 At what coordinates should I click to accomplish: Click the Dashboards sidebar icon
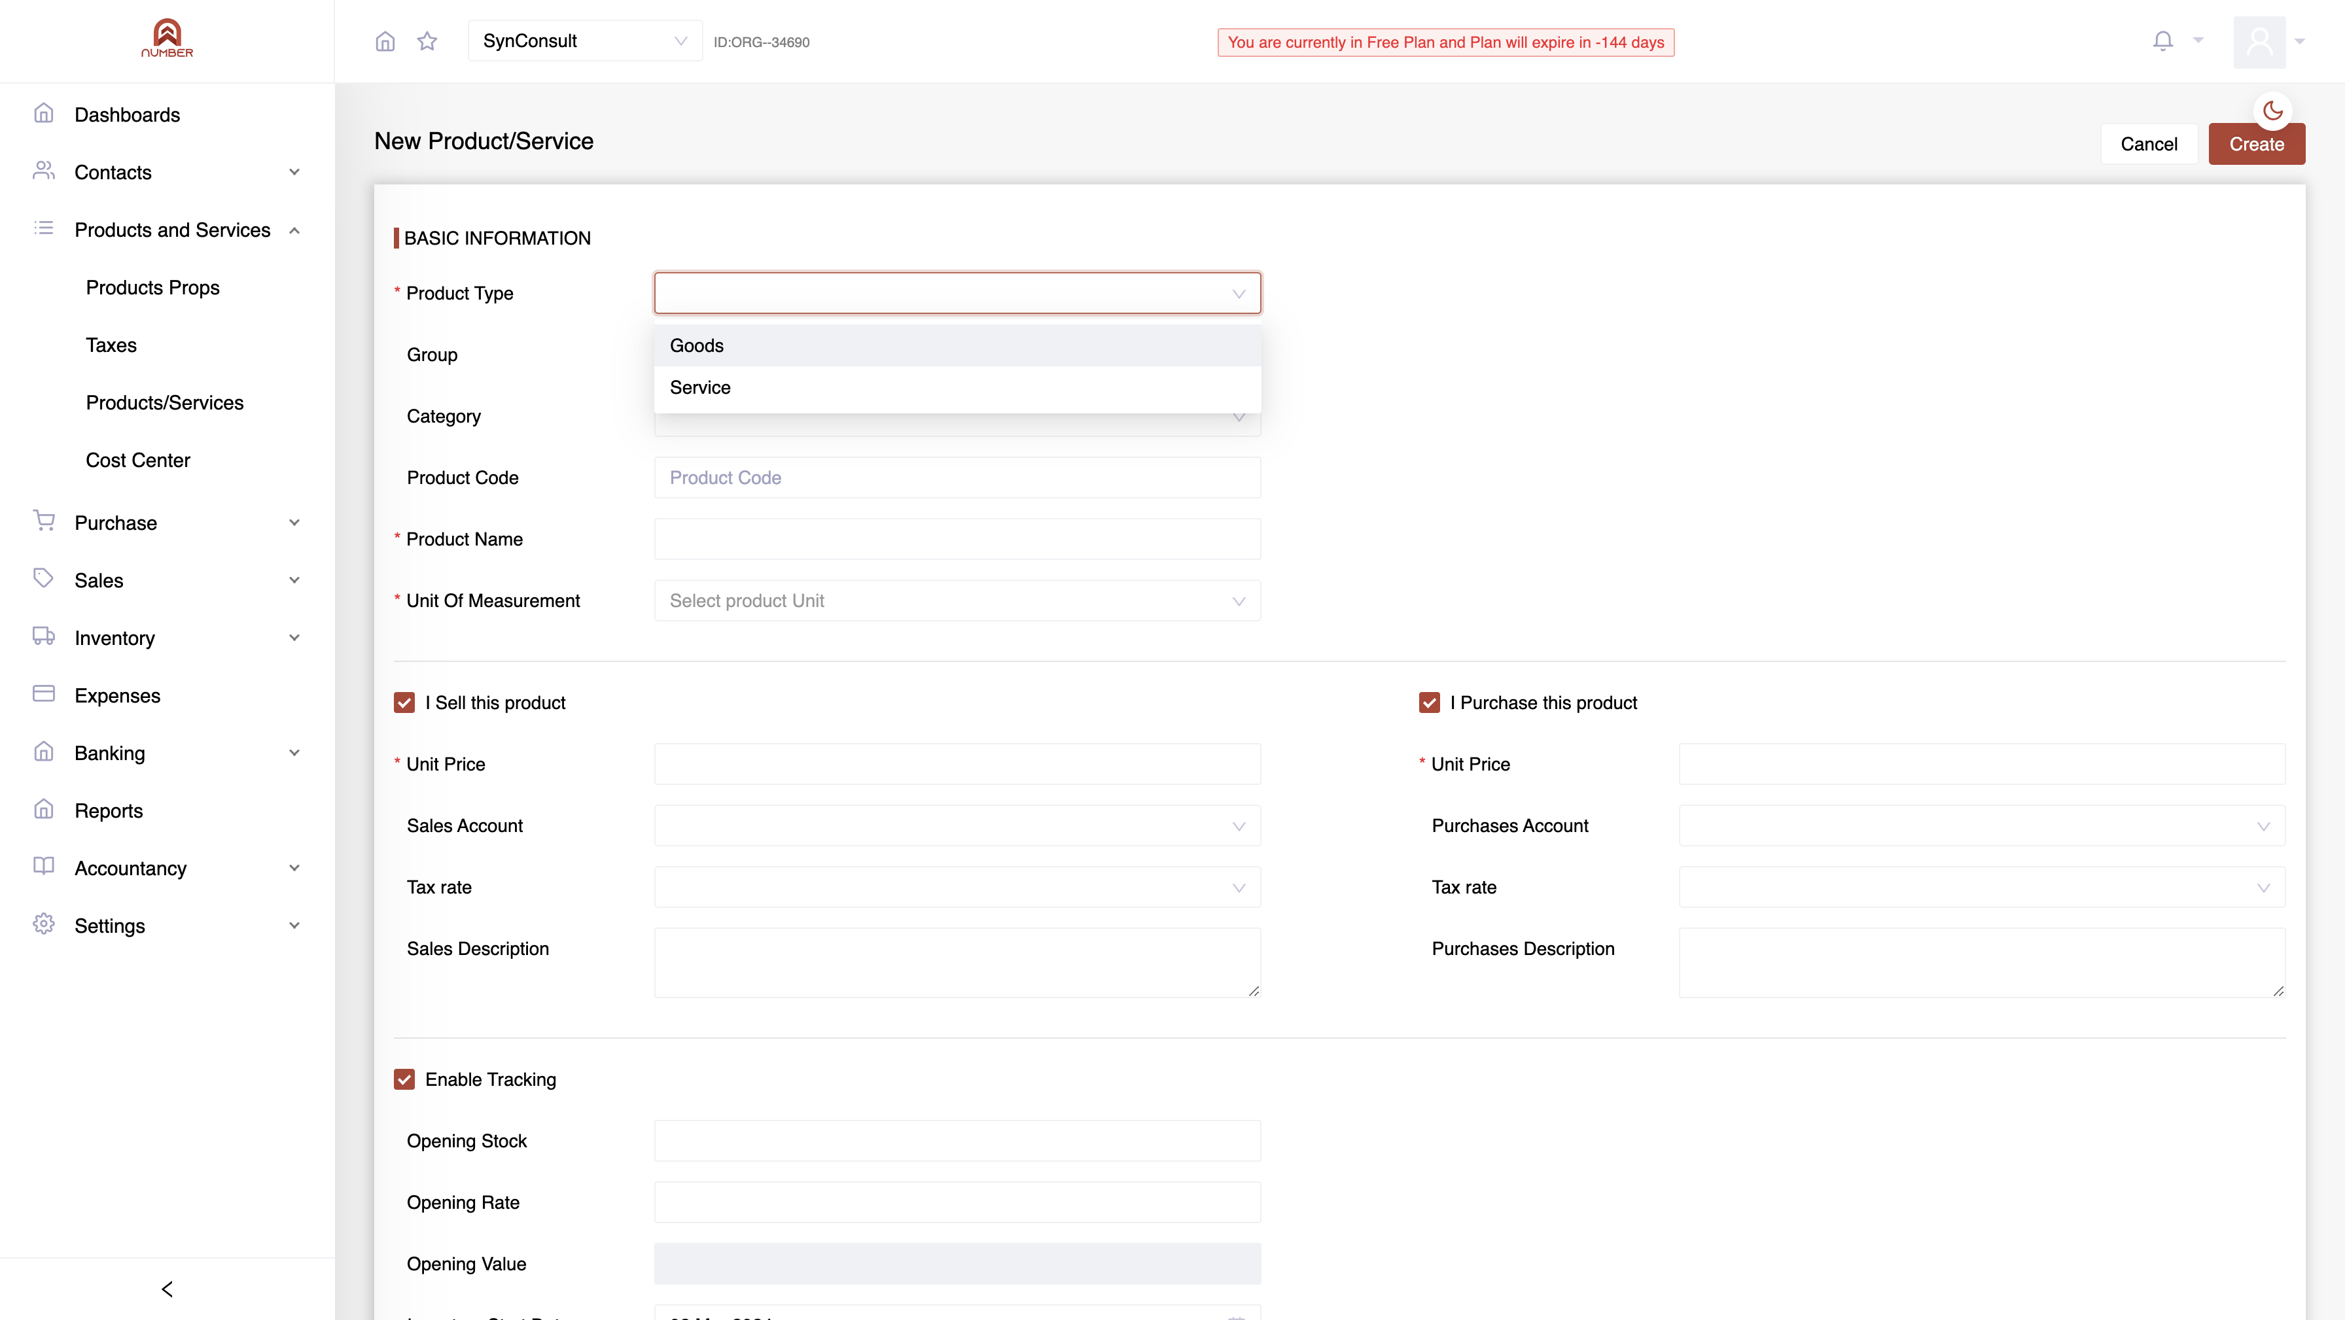(x=44, y=113)
